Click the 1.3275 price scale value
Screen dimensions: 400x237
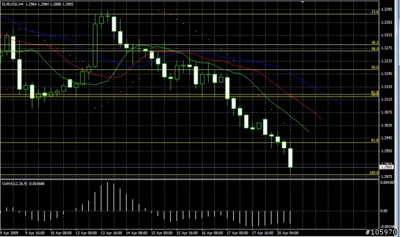point(386,48)
